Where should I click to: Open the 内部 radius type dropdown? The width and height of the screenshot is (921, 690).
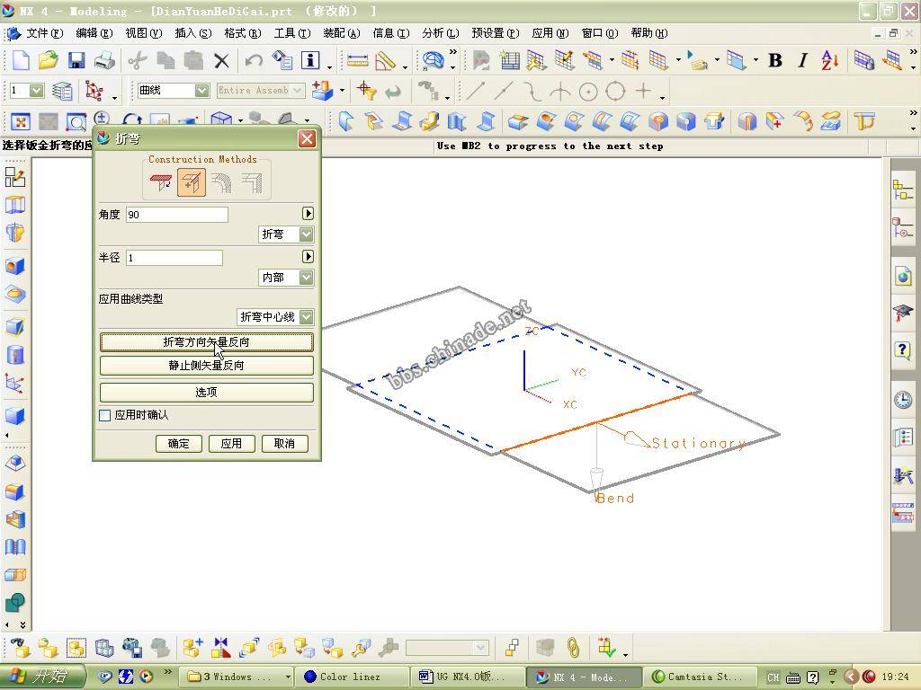point(306,278)
